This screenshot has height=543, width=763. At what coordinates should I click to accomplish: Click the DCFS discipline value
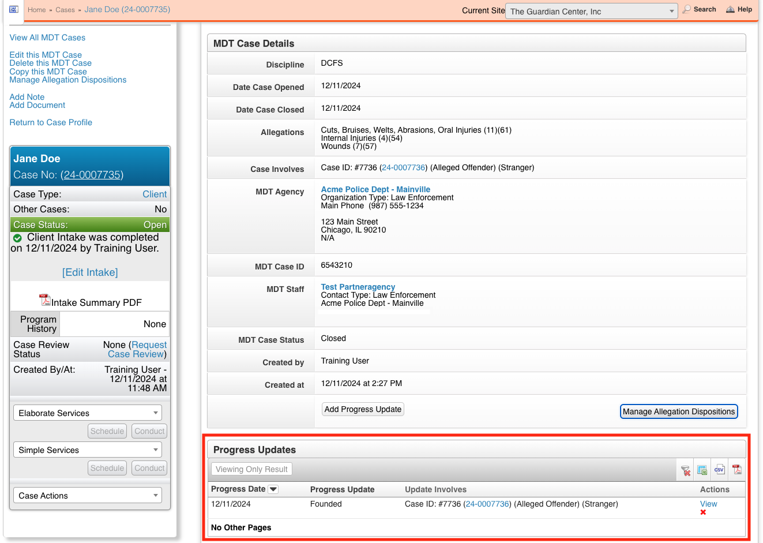332,63
